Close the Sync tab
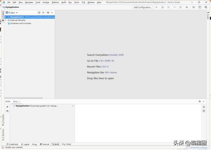The height and width of the screenshot is (150, 211). pyautogui.click(x=19, y=102)
